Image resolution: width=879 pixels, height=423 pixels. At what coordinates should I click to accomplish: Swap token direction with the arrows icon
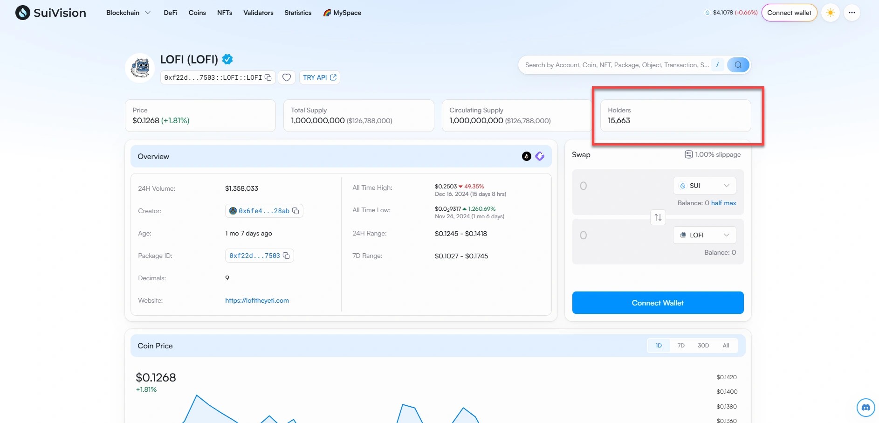click(657, 217)
